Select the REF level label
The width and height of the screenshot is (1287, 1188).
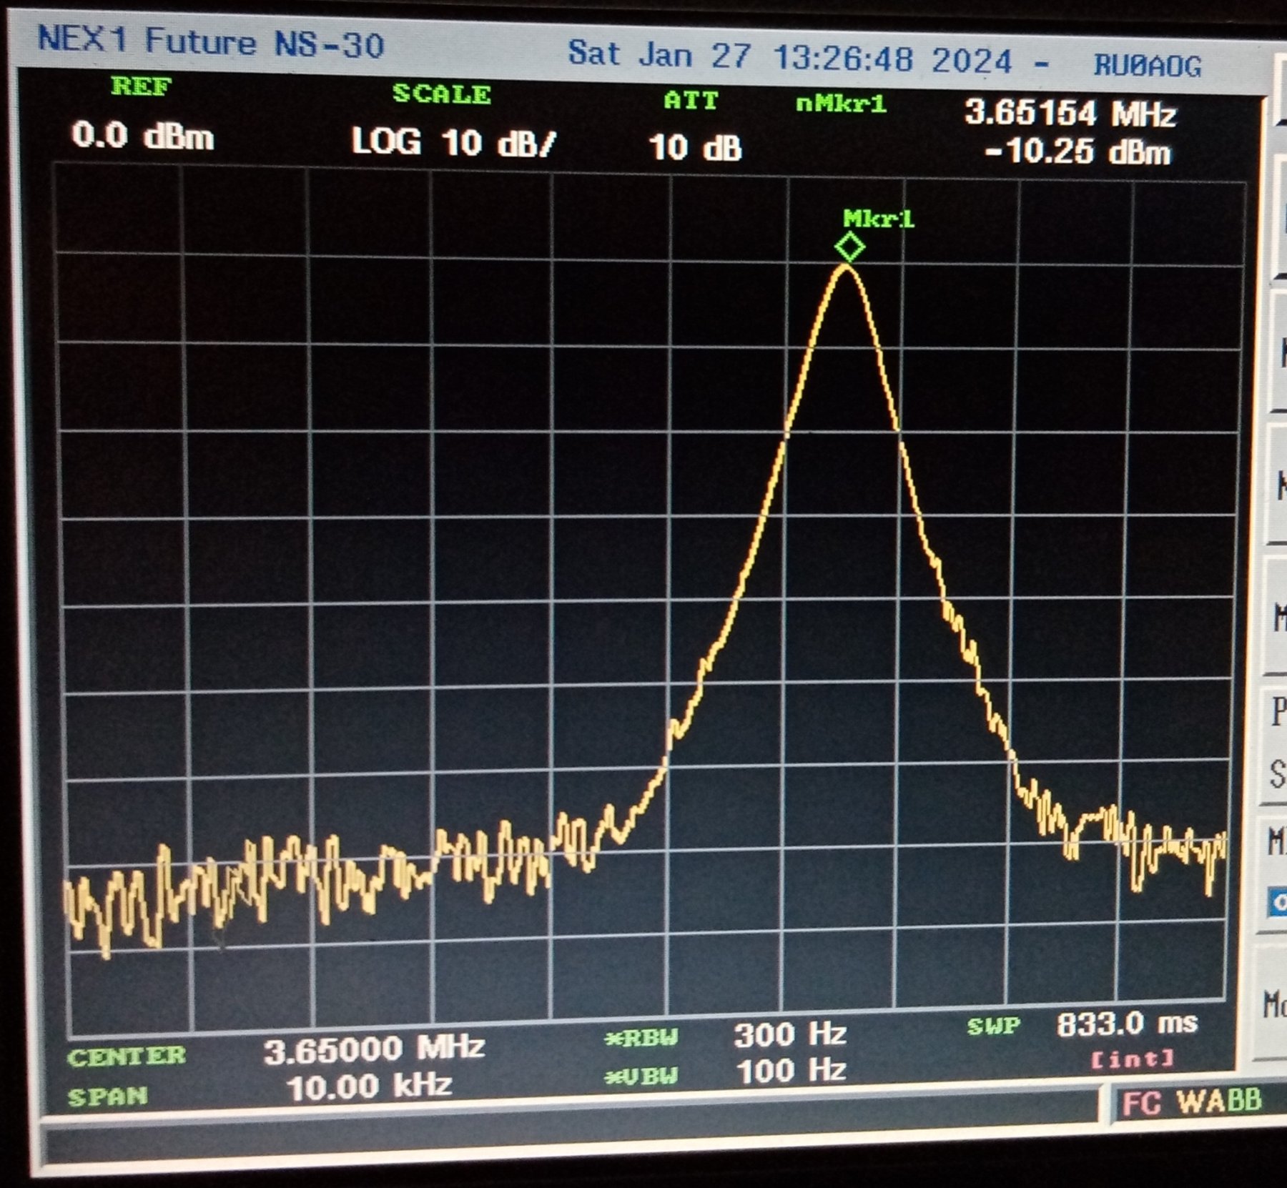point(142,87)
